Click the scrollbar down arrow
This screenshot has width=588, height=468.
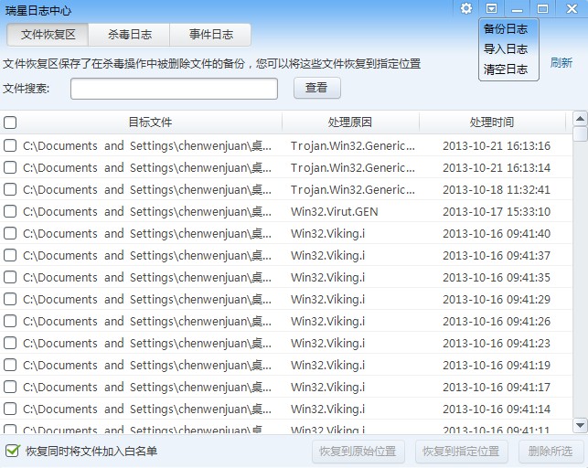click(580, 425)
